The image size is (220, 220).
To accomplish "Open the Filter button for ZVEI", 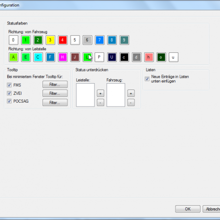I will pyautogui.click(x=55, y=93).
